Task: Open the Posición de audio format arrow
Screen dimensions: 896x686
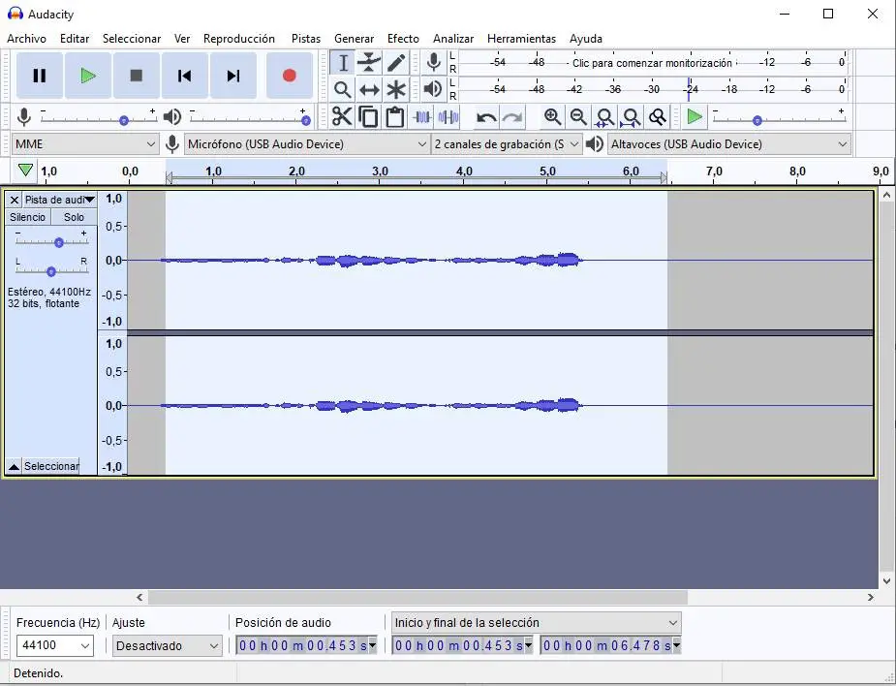Action: (x=373, y=646)
